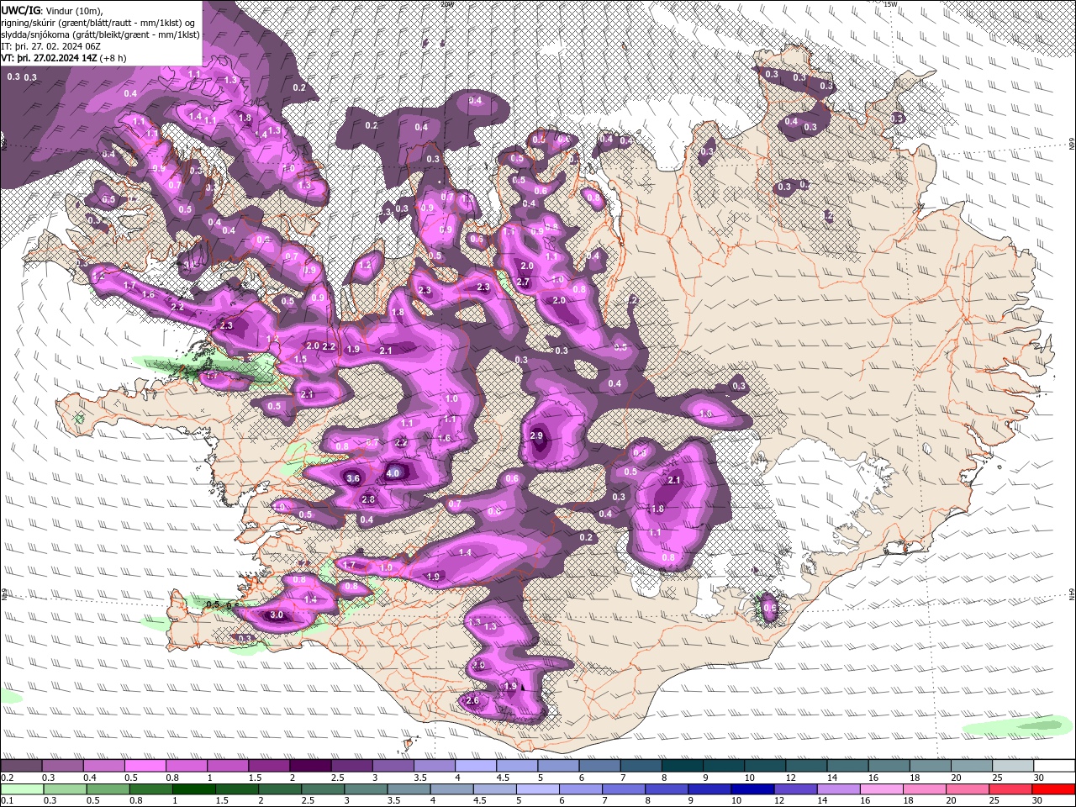Click the 3.0 value on the southwest peninsula
This screenshot has height=807, width=1076.
click(x=277, y=615)
